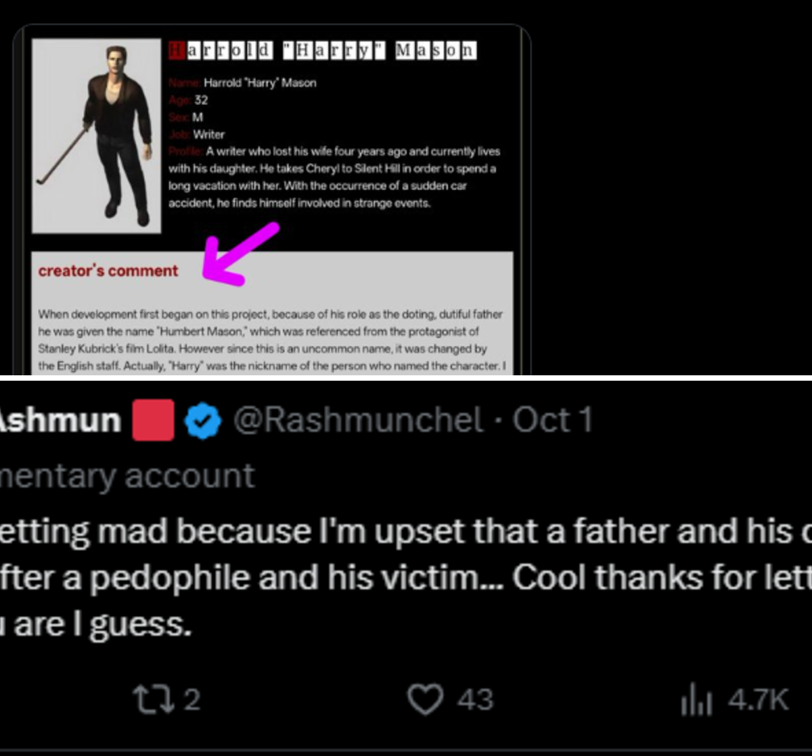Click the tweet text about pedophile and victim
The height and width of the screenshot is (756, 812).
click(406, 579)
